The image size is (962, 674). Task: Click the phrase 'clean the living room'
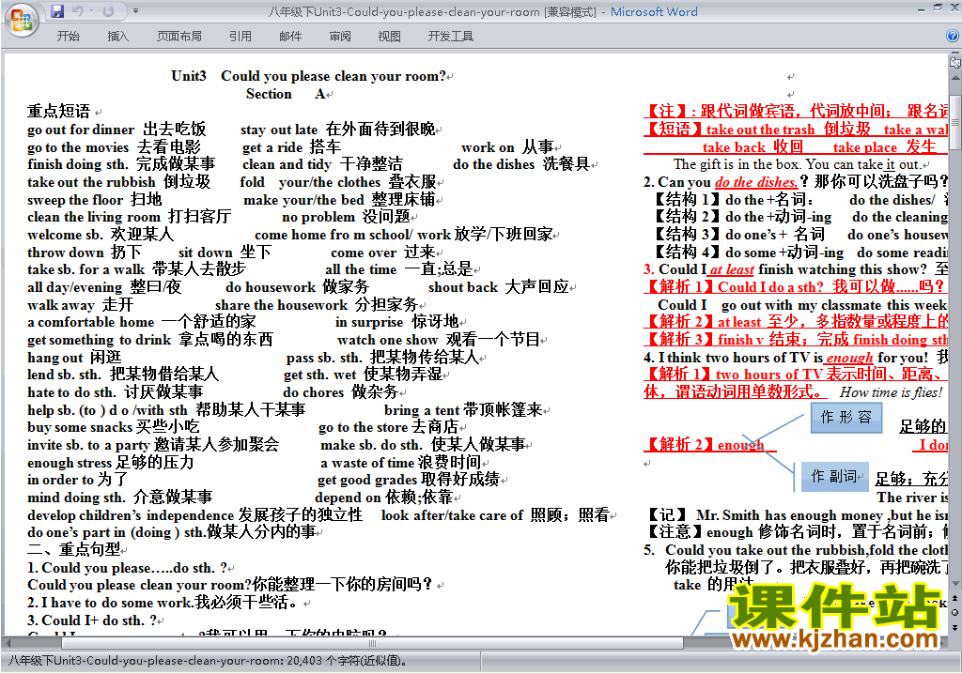click(x=93, y=217)
